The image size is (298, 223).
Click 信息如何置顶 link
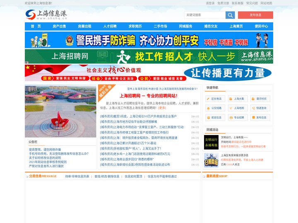point(133,176)
